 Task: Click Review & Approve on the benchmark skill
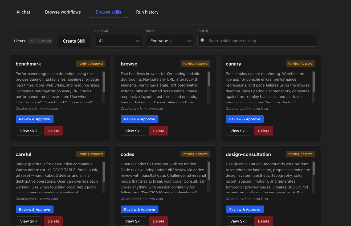pos(34,119)
